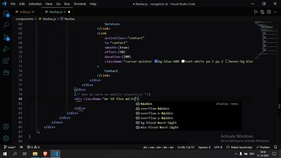Click the ENG language indicator
Image resolution: width=281 pixels, height=158 pixels.
[252, 154]
